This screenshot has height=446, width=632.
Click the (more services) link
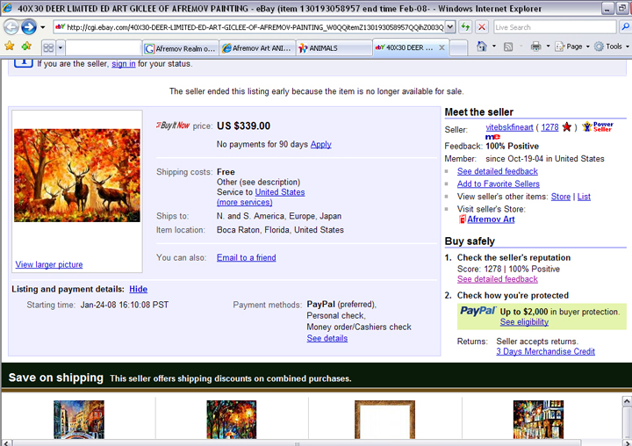244,202
